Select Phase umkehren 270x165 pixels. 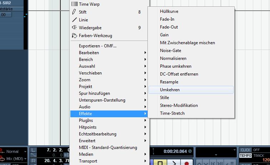point(191,66)
